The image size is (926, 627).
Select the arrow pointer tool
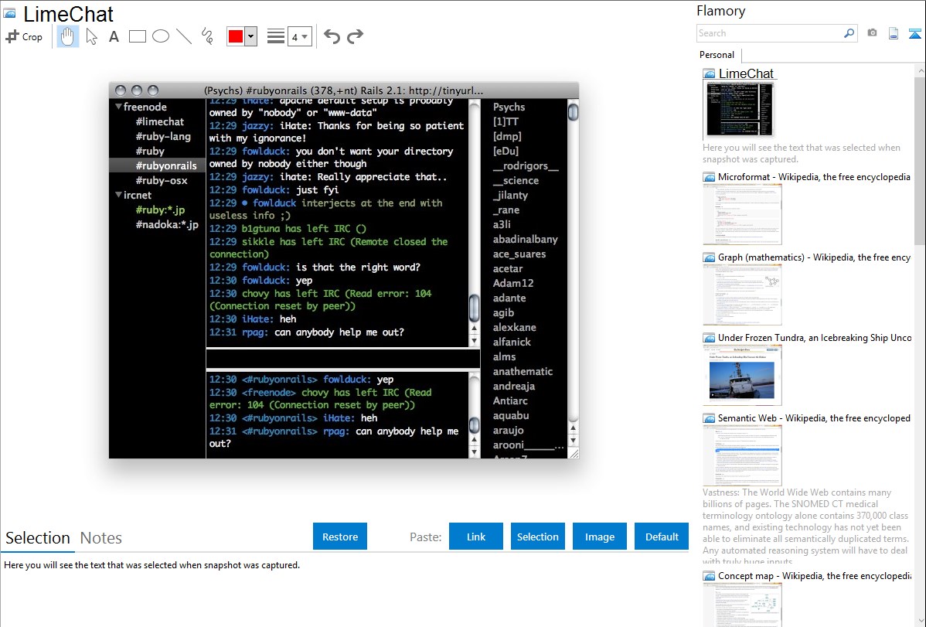pos(91,36)
